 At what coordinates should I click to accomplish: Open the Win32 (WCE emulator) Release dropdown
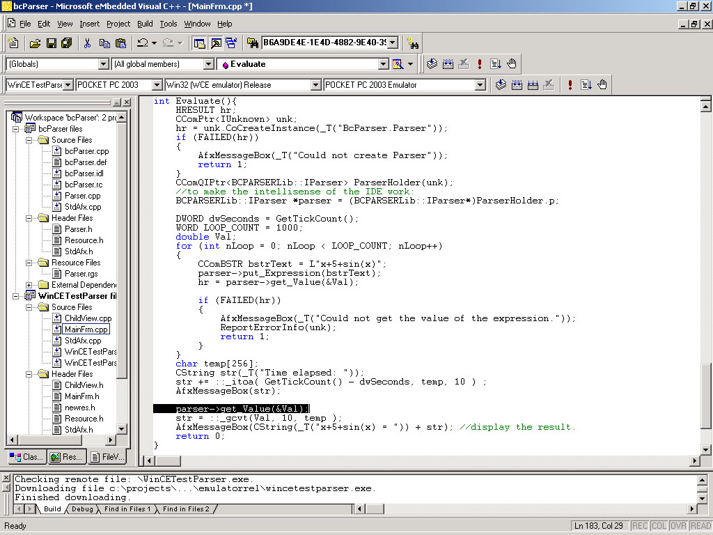[x=315, y=85]
